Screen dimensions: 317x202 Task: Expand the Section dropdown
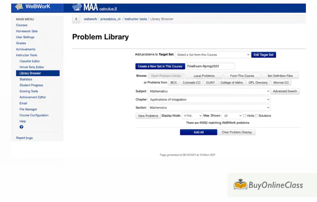[x=209, y=108]
